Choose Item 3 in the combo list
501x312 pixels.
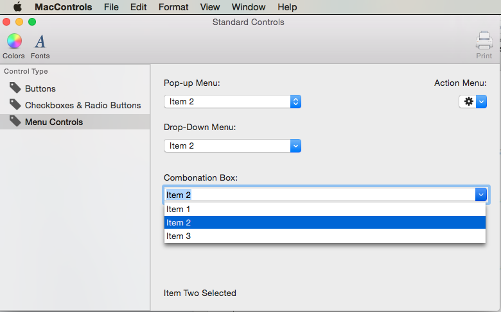click(325, 236)
